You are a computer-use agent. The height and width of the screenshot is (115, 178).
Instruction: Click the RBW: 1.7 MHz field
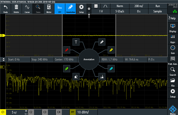tap(112, 59)
